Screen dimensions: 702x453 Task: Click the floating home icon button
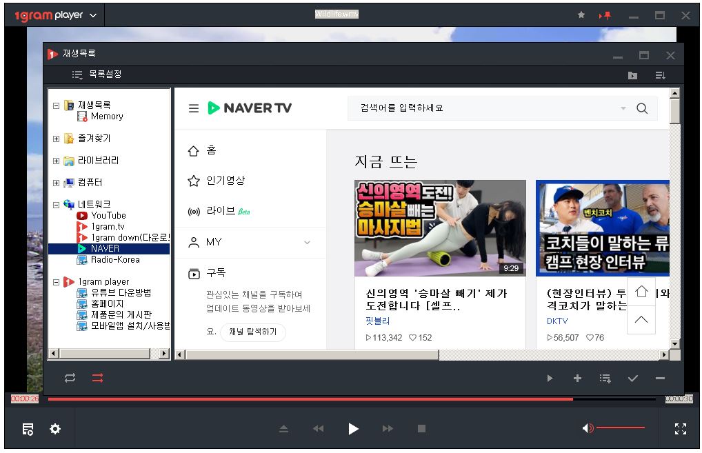click(x=641, y=292)
